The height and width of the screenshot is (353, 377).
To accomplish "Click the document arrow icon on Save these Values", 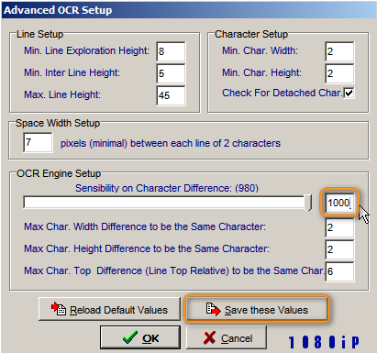I will tap(213, 309).
